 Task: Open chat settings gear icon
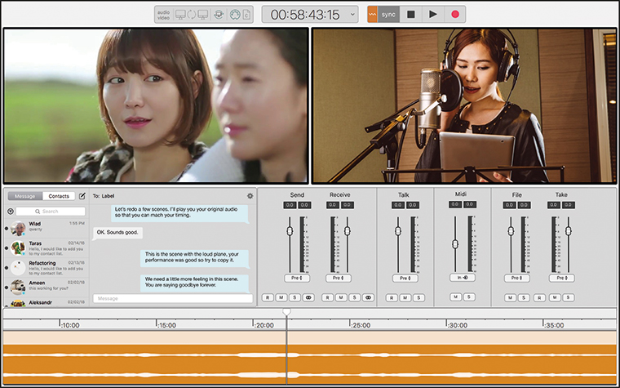250,196
